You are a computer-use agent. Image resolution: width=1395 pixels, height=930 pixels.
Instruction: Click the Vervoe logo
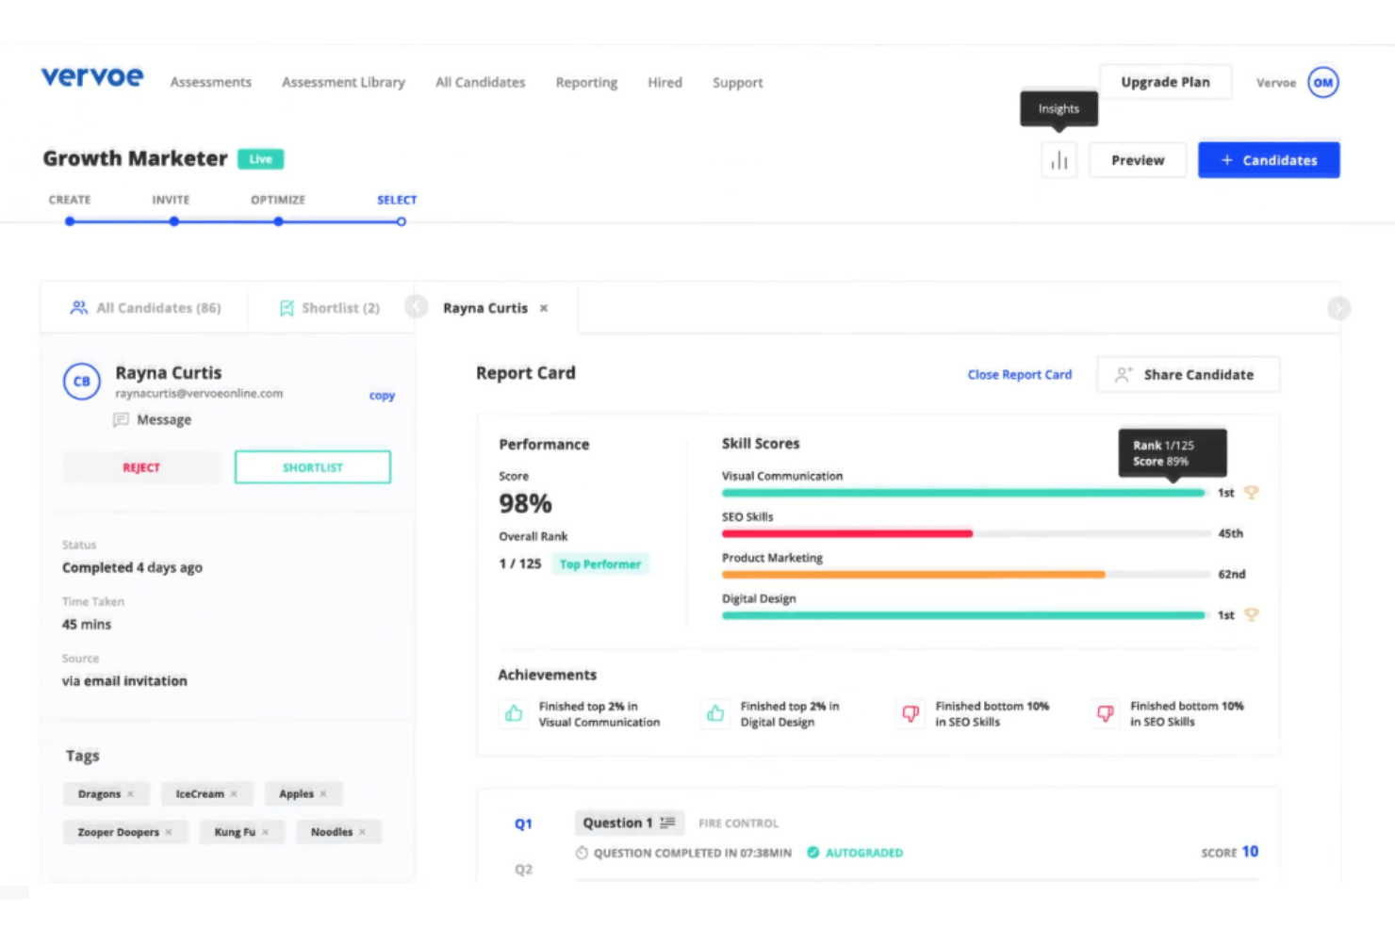(92, 77)
